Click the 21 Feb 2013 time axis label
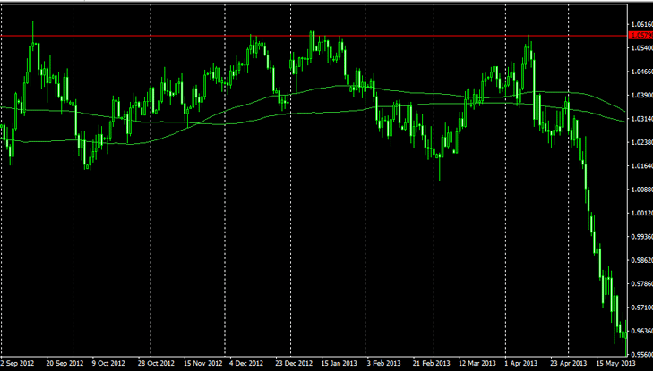This screenshot has width=653, height=371. tap(431, 364)
